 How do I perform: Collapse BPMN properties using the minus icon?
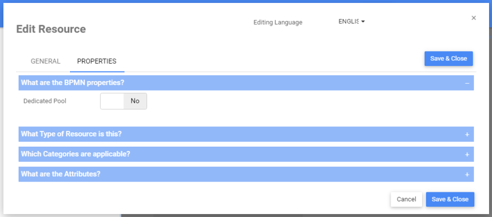pos(467,83)
